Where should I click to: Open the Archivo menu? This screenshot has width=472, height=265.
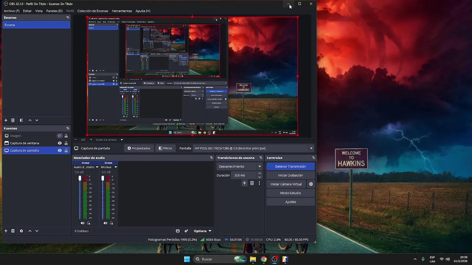pyautogui.click(x=11, y=11)
